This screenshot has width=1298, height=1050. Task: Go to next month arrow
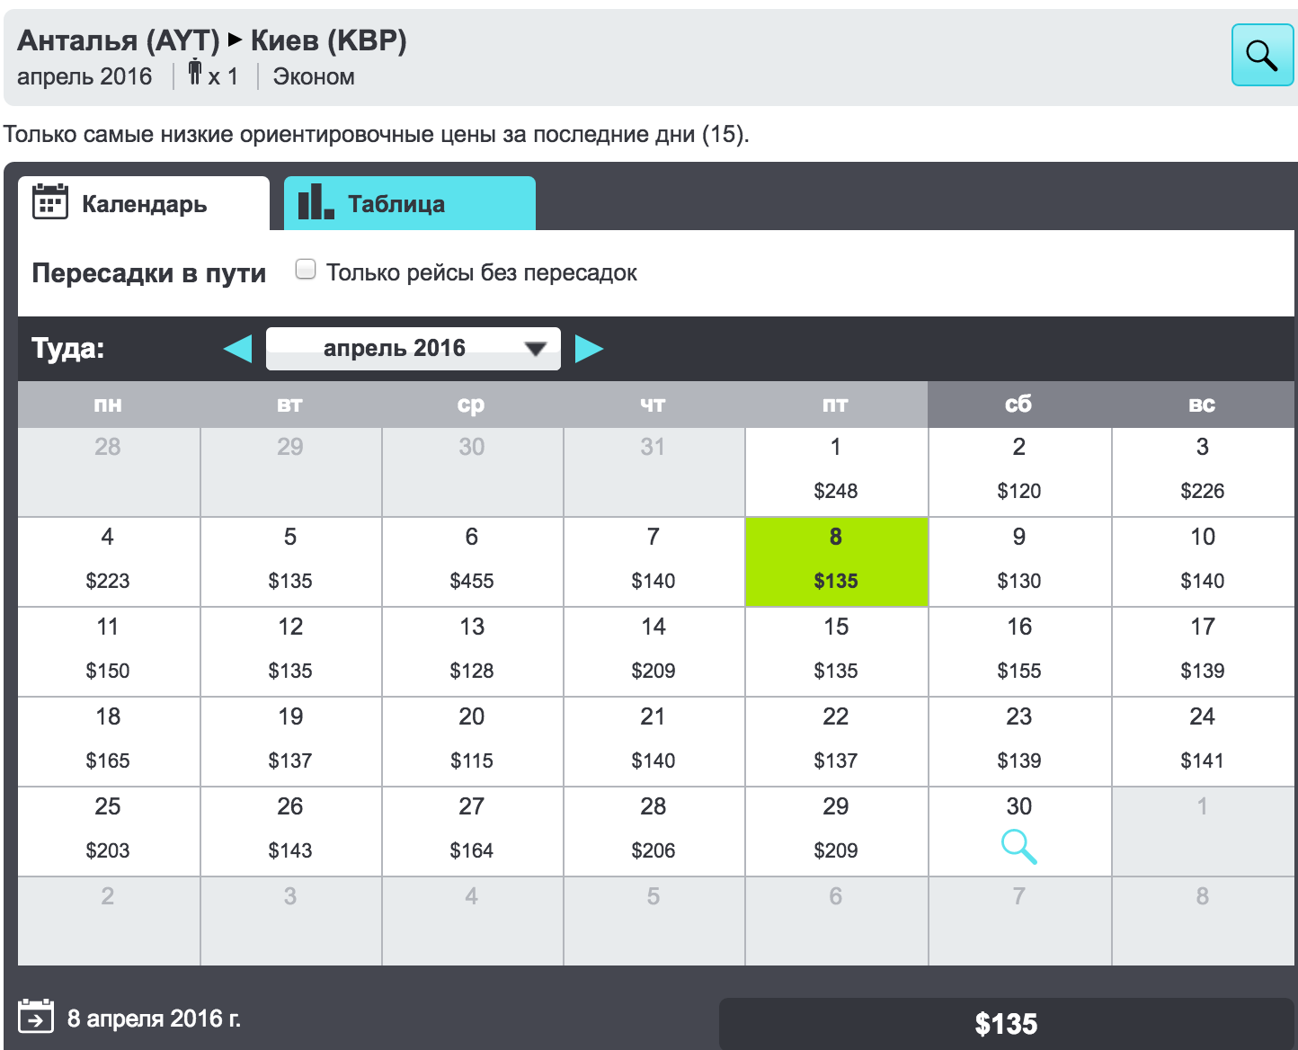tap(589, 349)
